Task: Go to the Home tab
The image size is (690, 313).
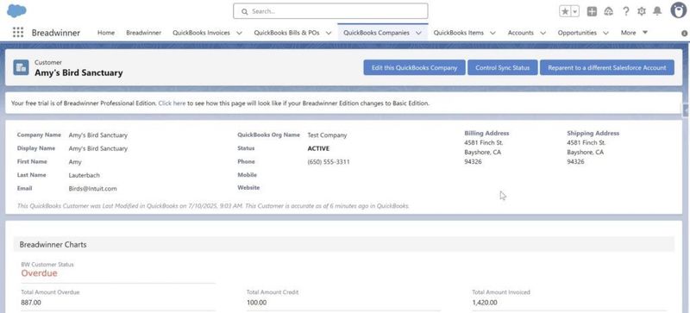Action: [x=106, y=33]
